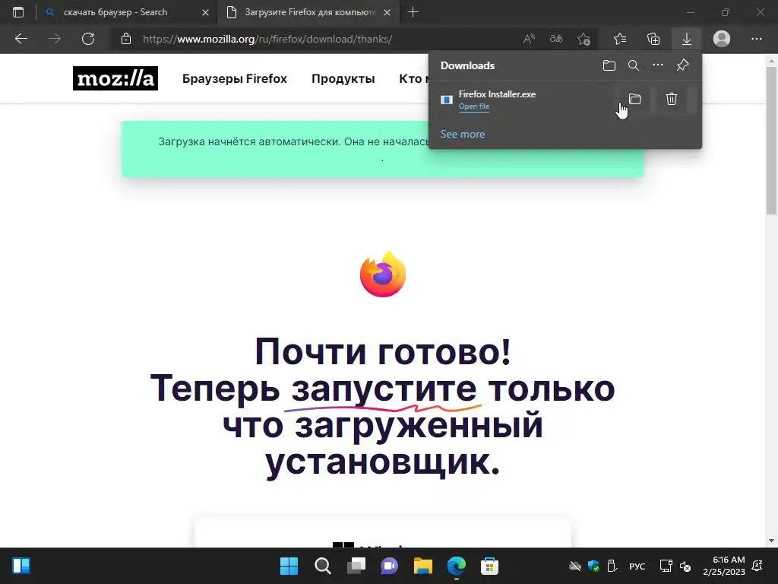The height and width of the screenshot is (584, 778).
Task: Search downloads in the panel
Action: tap(634, 65)
